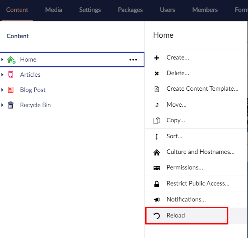This screenshot has height=238, width=248.
Task: Expand the Recycle Bin node arrow
Action: [2, 105]
